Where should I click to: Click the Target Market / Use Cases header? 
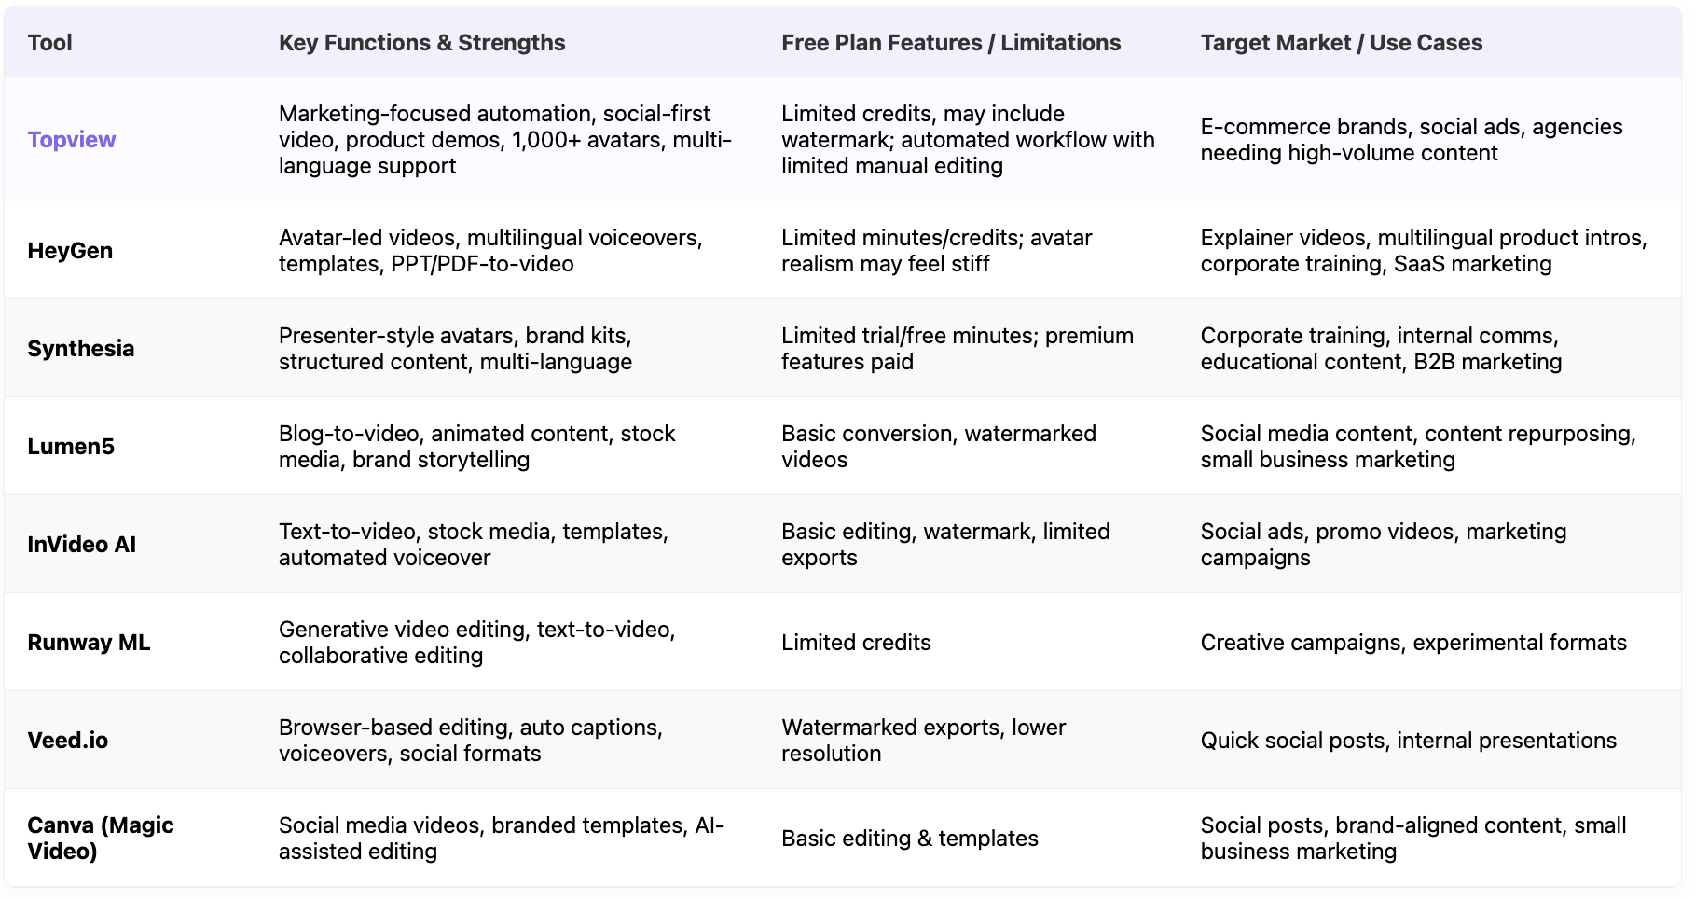(1341, 43)
